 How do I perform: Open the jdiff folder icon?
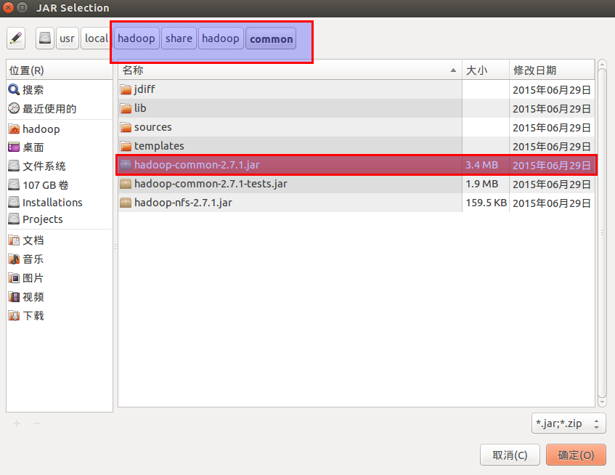click(126, 89)
